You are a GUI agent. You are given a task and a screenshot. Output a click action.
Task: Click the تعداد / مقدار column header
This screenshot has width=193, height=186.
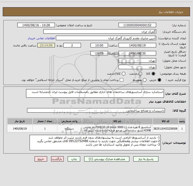coord(45,121)
